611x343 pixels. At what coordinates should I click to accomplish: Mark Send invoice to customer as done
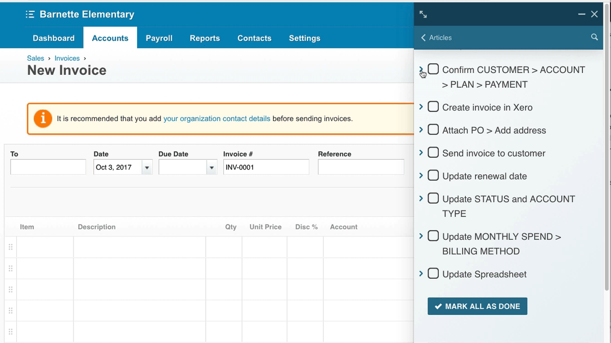click(433, 152)
